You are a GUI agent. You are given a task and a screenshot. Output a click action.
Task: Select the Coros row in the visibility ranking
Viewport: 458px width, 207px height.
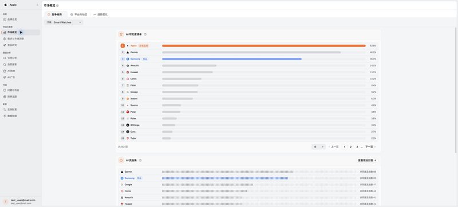[248, 79]
